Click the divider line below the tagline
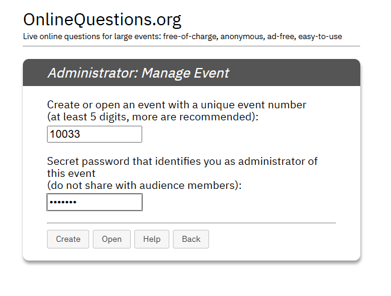Viewport: 391px width, 296px height. pos(191,46)
